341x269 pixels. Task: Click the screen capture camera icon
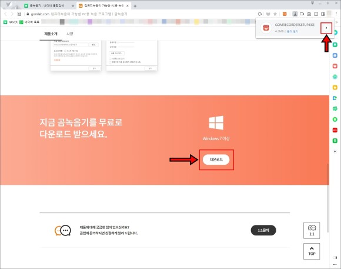point(309,14)
